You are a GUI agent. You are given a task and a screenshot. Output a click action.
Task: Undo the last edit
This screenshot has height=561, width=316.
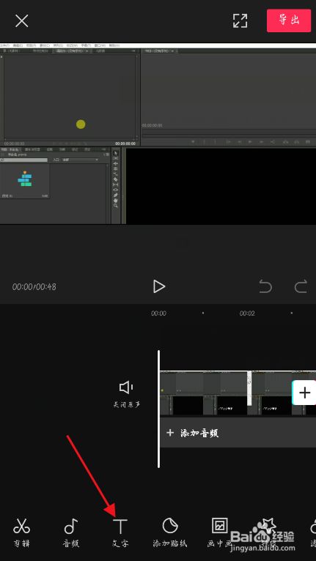coord(265,286)
